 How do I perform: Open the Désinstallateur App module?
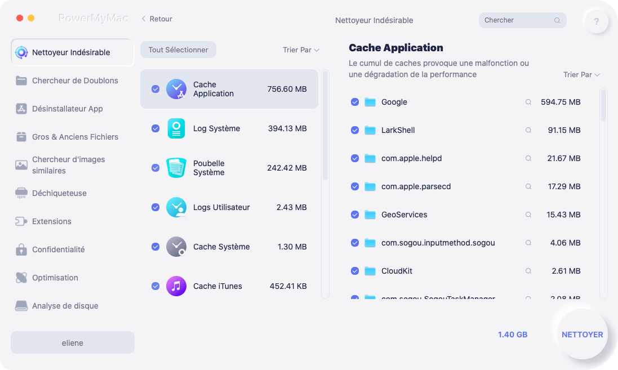(73, 109)
